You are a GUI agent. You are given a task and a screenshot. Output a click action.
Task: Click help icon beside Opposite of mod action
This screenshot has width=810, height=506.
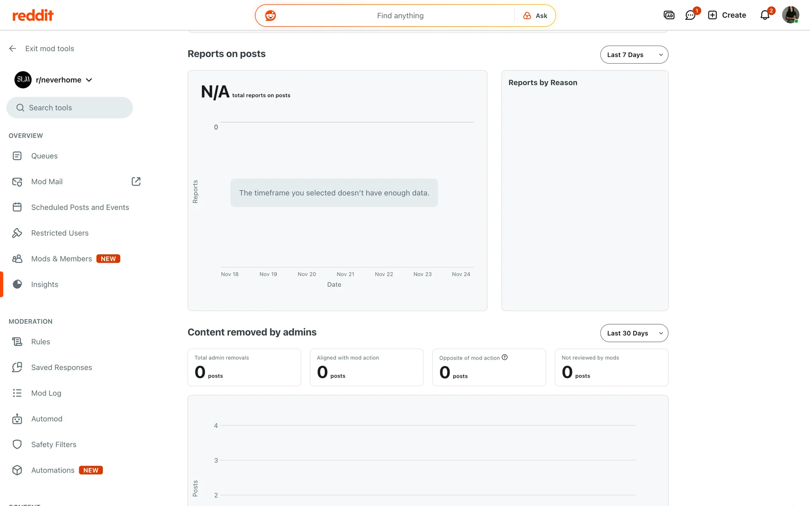tap(505, 357)
